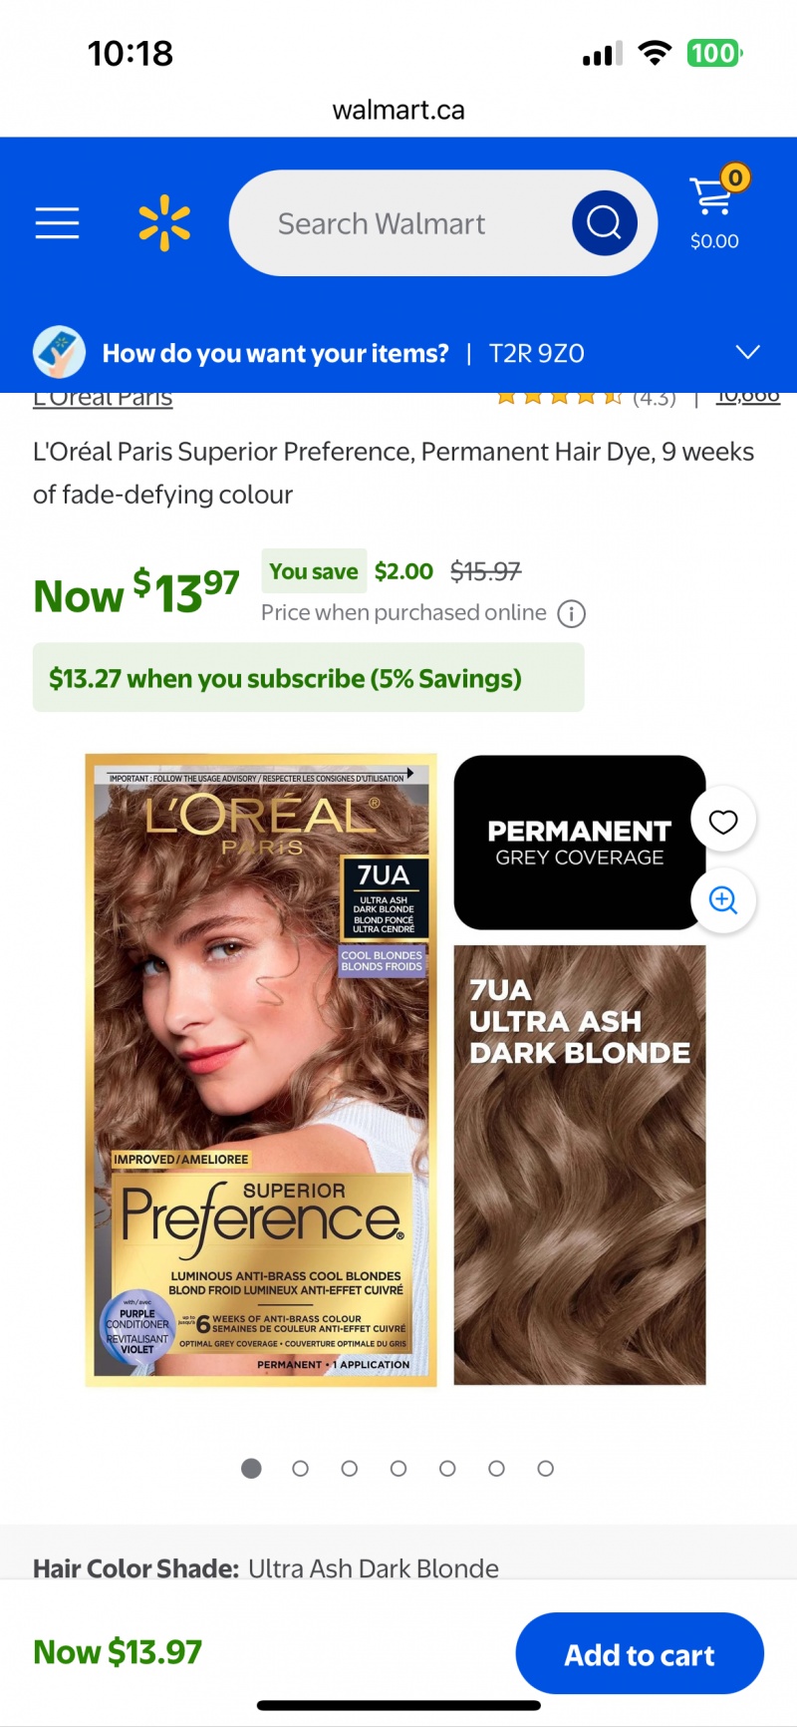
Task: Tap the heart icon to favorite item
Action: pos(723,822)
